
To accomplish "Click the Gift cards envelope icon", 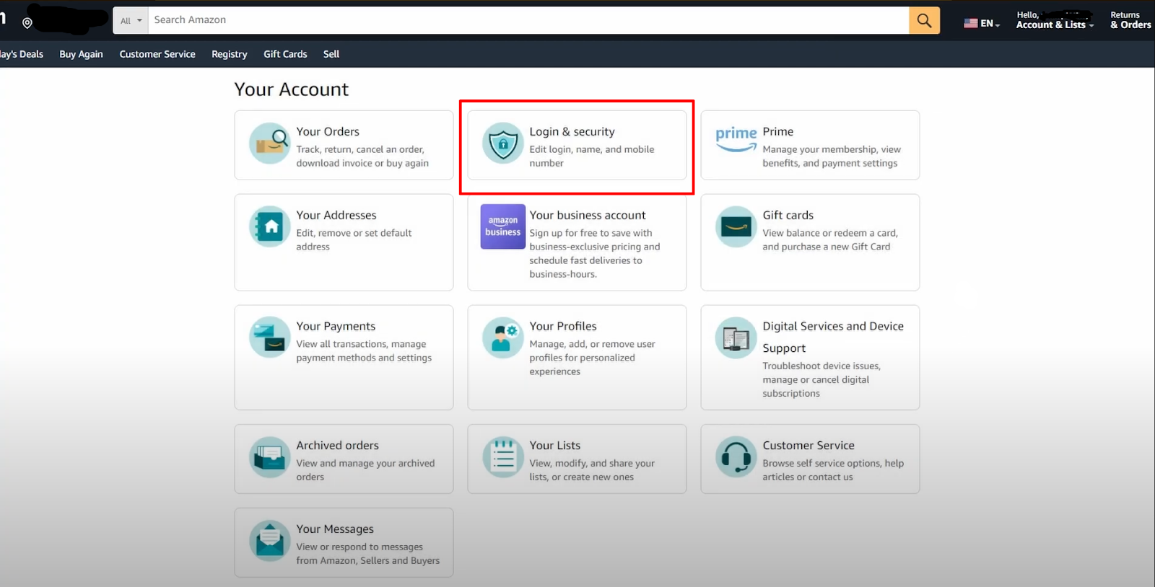I will pos(736,226).
